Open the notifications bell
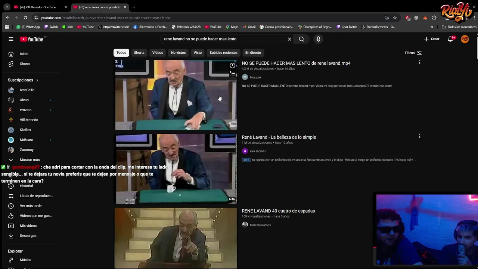The image size is (478, 269). click(451, 39)
